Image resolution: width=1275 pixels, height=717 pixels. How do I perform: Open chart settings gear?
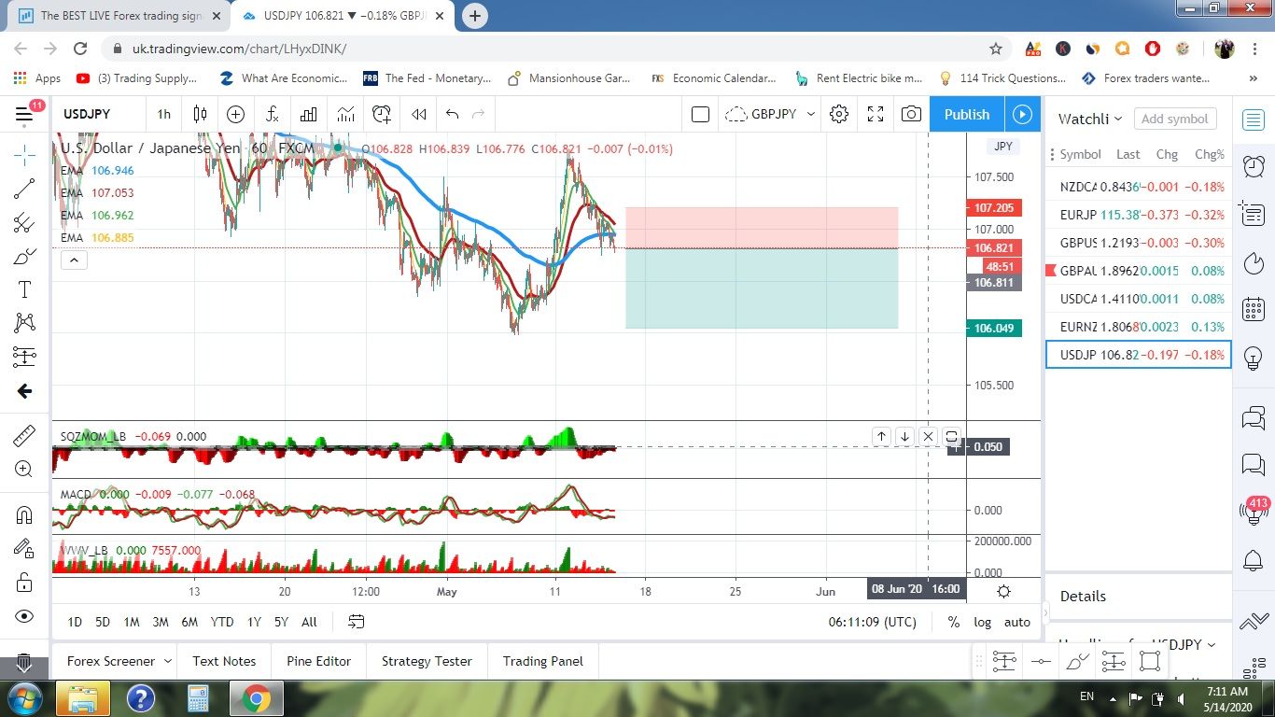coord(839,114)
